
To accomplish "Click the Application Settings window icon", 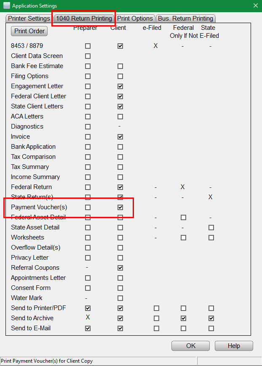I will pos(6,6).
